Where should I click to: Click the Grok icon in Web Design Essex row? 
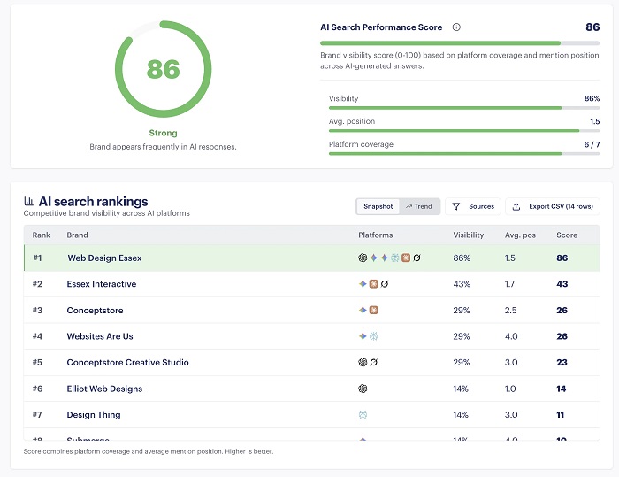point(416,258)
